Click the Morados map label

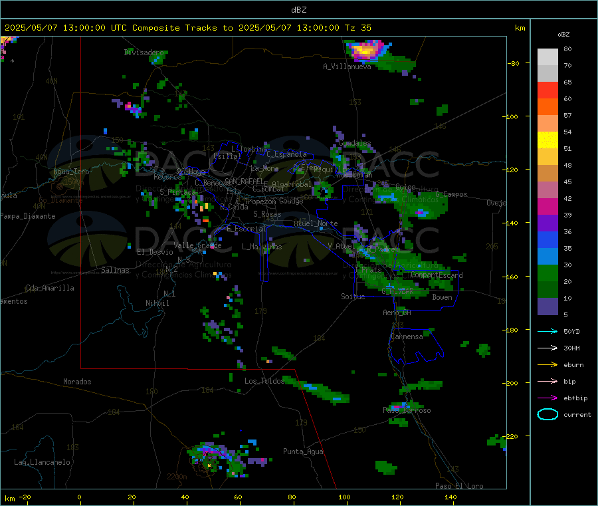(77, 382)
